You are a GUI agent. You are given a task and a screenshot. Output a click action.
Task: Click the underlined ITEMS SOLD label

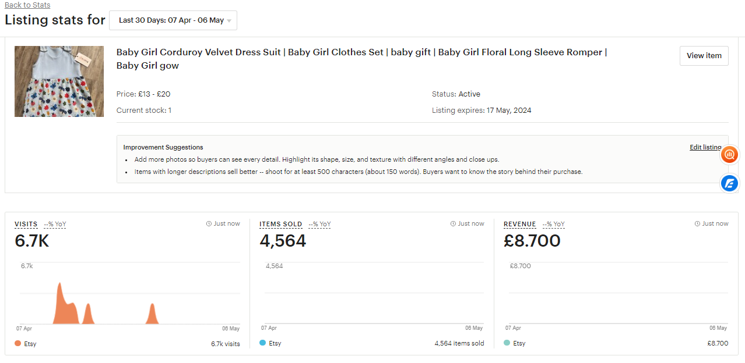pos(280,224)
